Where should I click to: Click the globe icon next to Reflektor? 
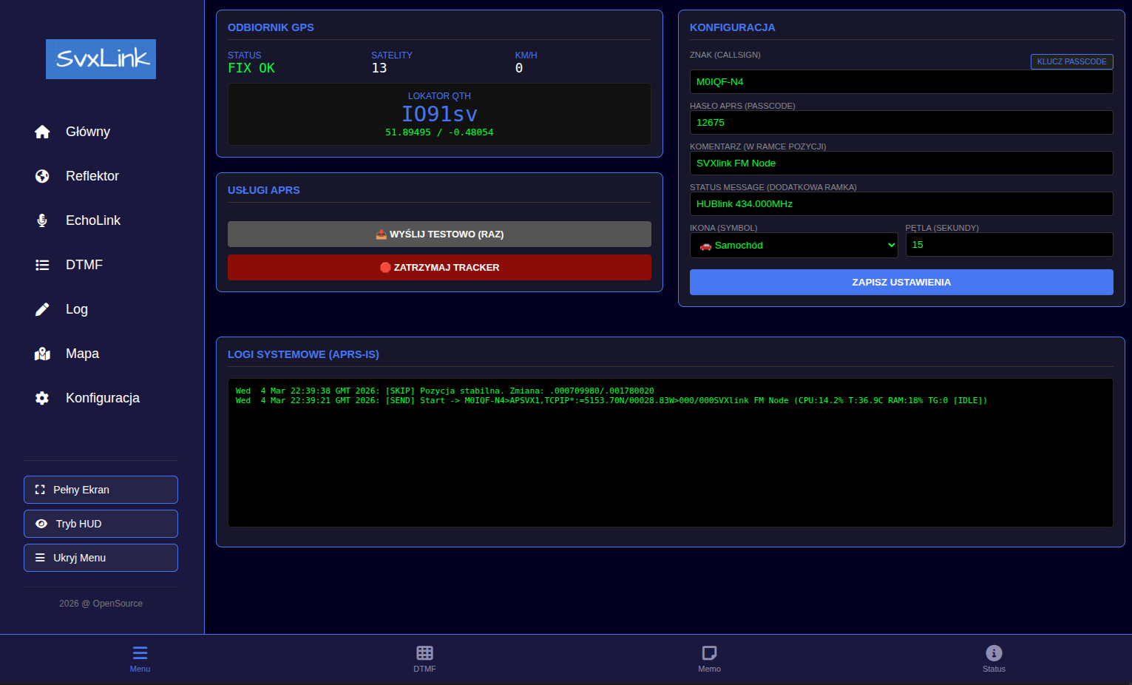42,176
